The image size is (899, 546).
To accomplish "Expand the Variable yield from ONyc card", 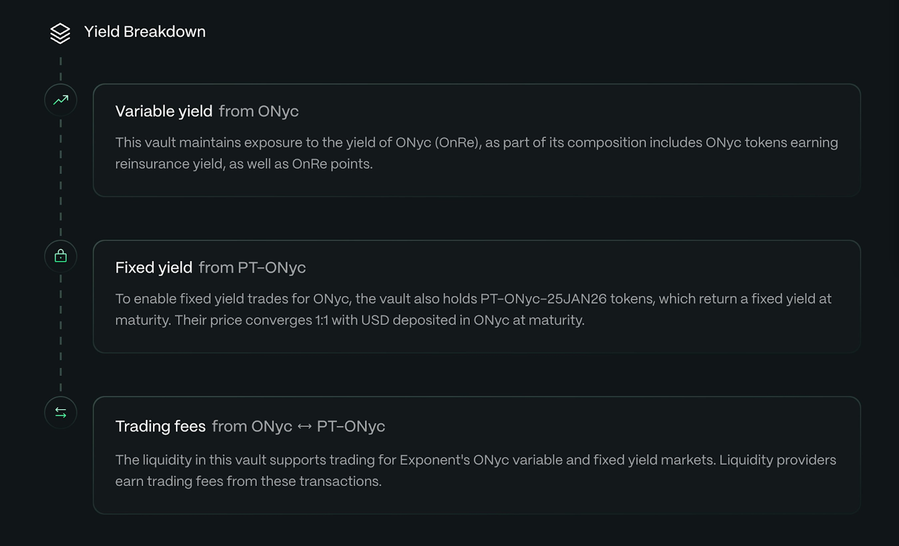I will [476, 139].
